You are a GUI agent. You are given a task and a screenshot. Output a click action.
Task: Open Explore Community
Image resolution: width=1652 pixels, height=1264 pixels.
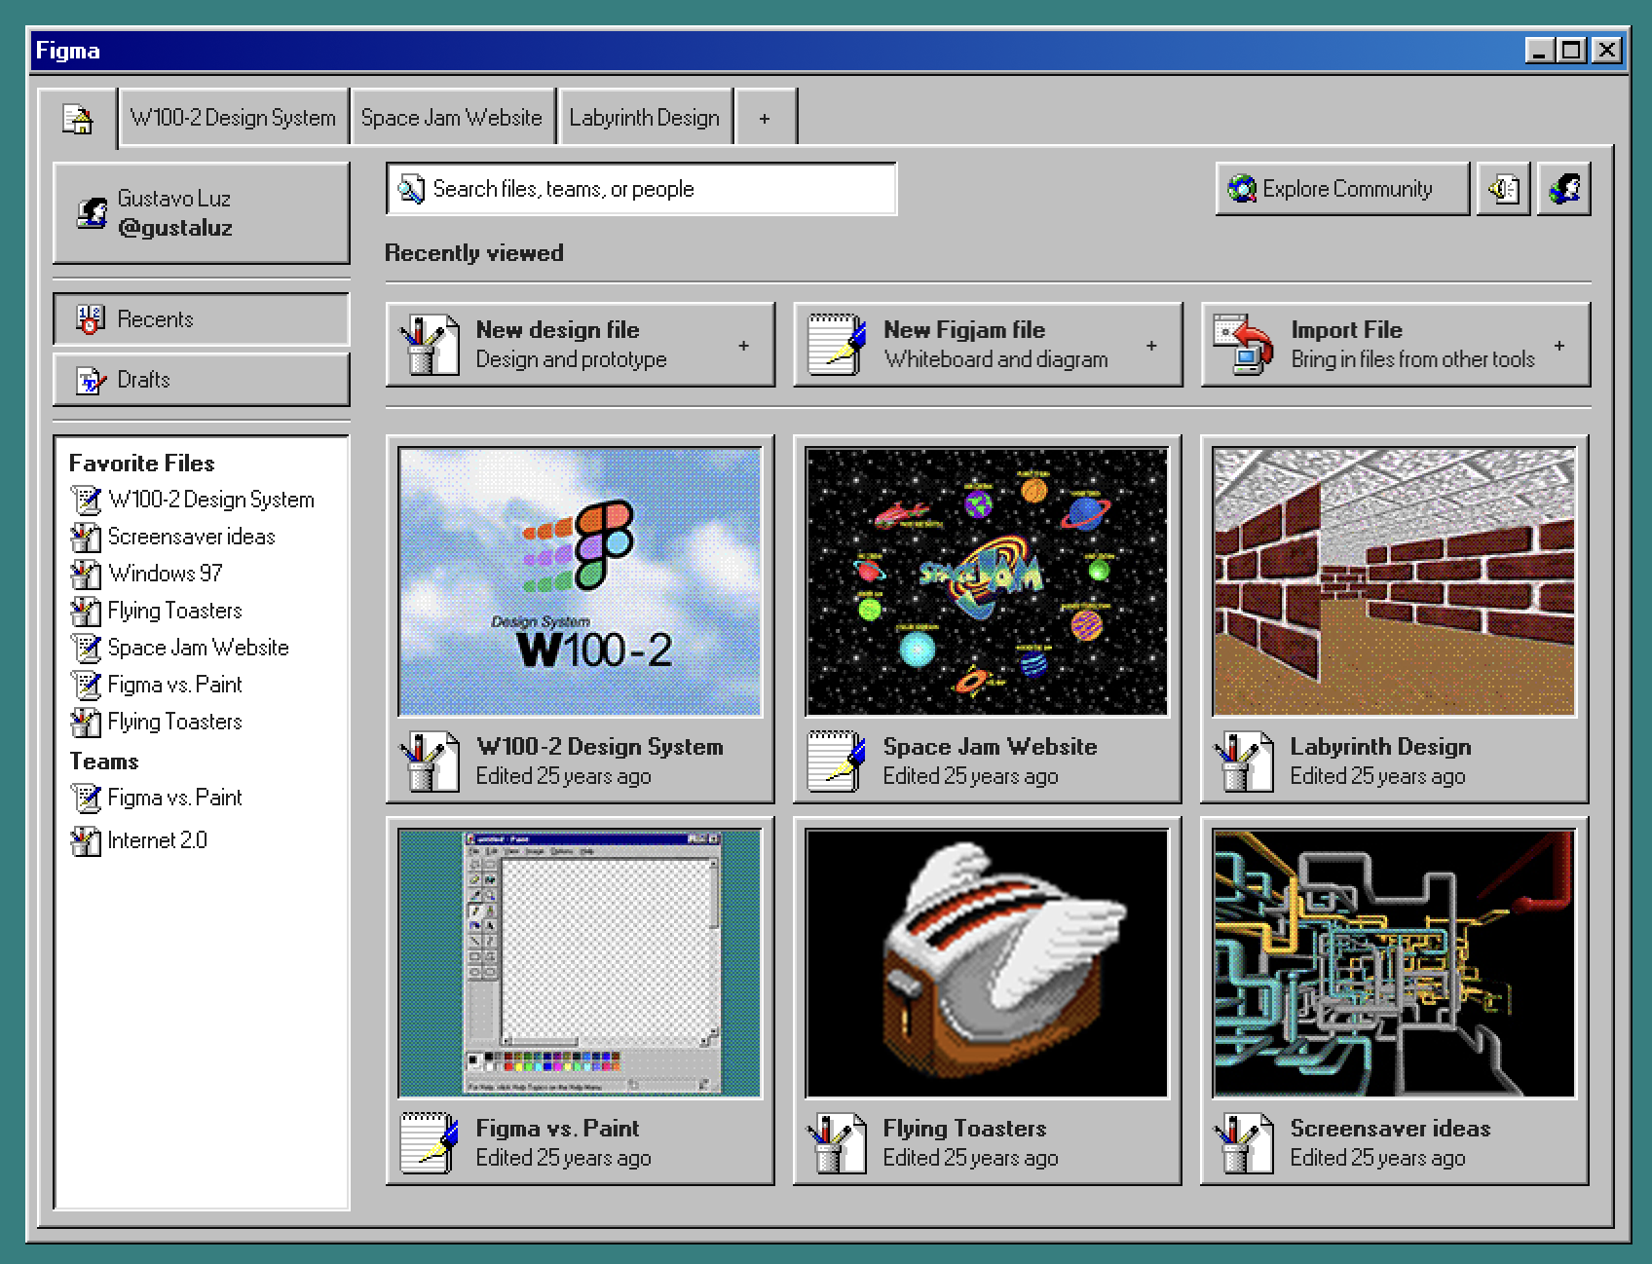1342,189
